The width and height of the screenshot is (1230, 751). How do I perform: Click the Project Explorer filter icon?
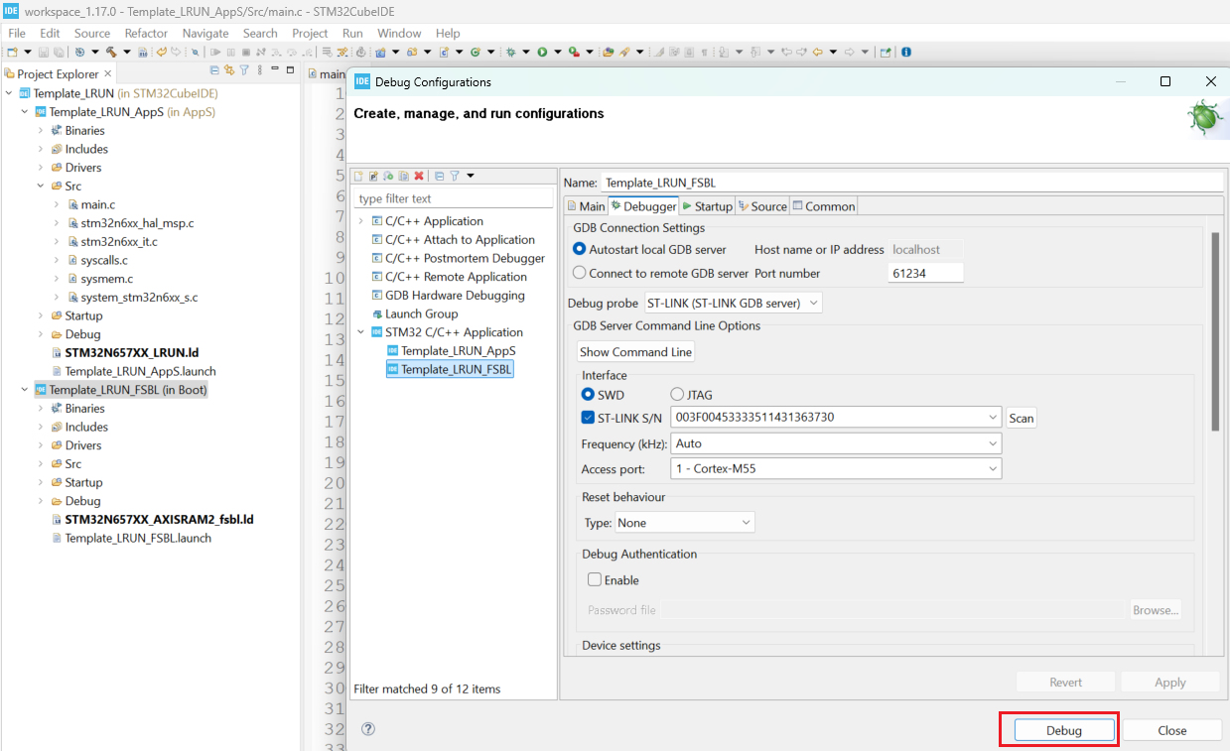click(x=244, y=70)
